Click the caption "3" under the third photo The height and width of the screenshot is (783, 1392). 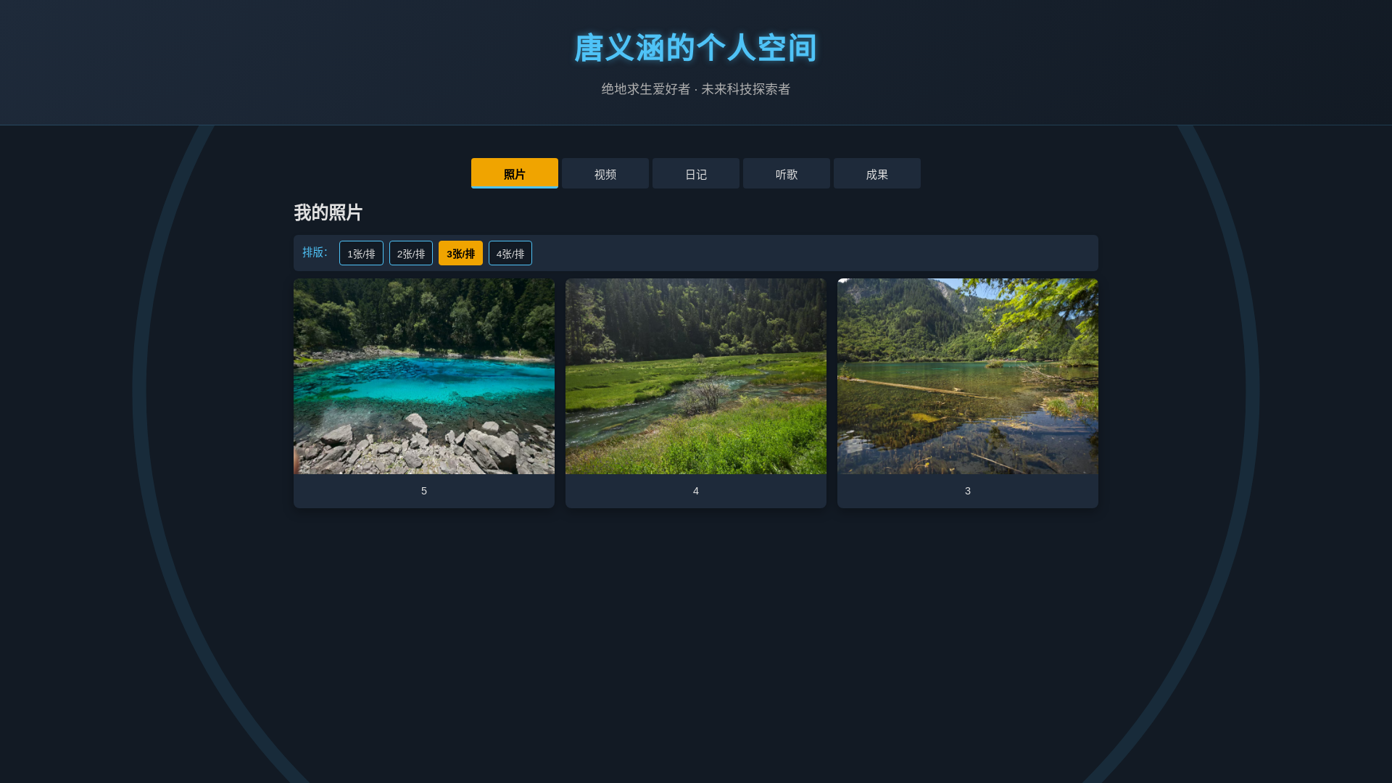point(968,491)
